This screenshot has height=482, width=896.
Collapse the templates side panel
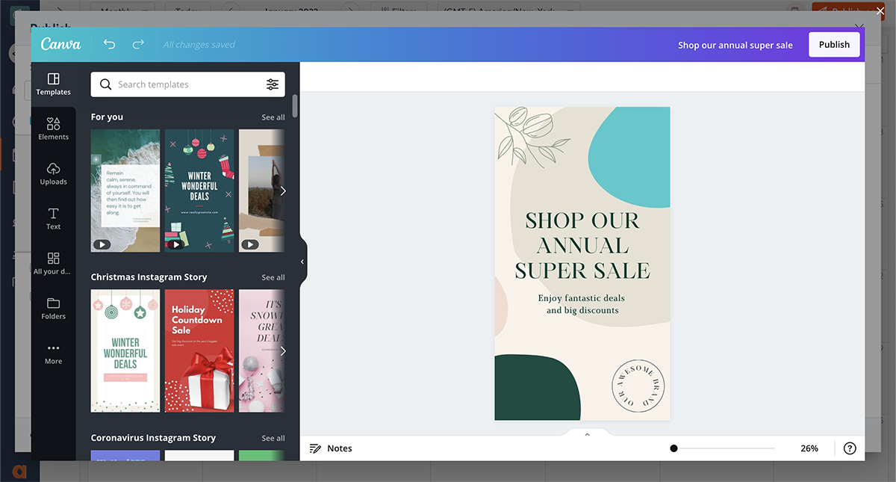pyautogui.click(x=302, y=262)
